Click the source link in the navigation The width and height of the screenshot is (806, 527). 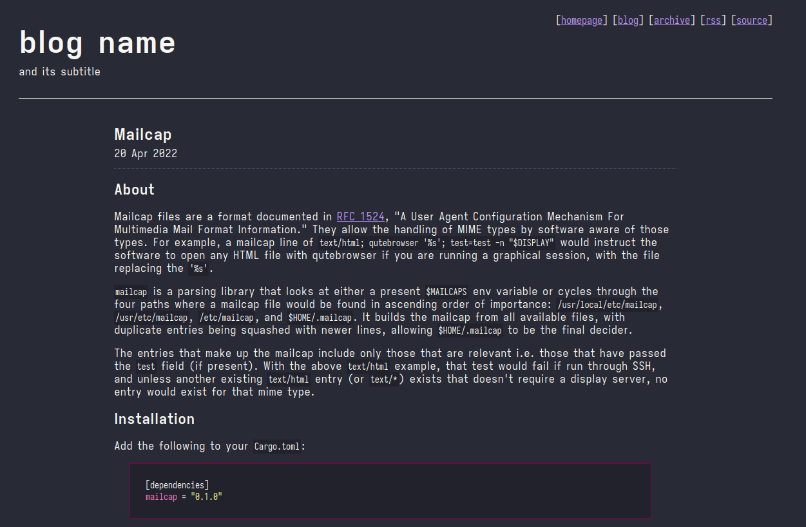coord(751,20)
